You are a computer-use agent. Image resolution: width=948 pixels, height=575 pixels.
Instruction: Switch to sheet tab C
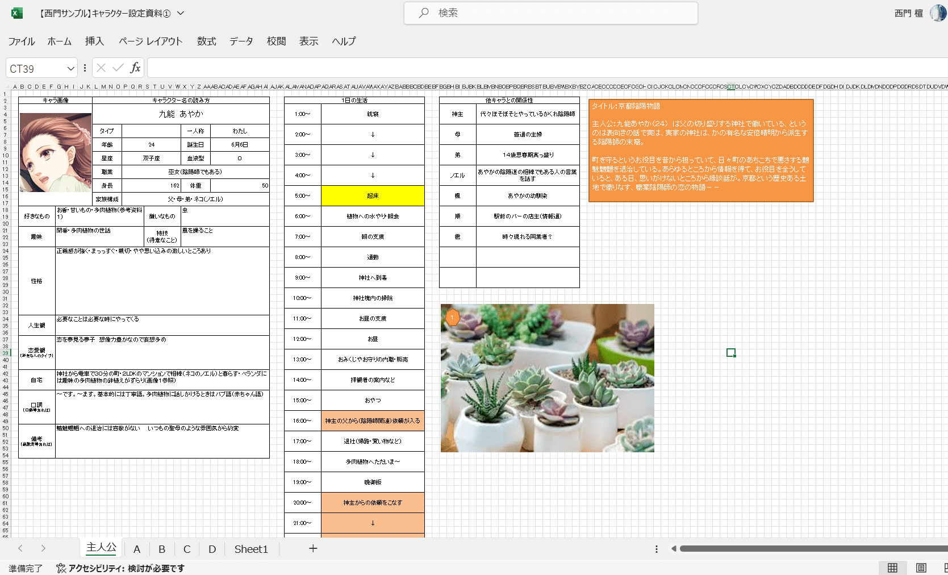point(187,549)
